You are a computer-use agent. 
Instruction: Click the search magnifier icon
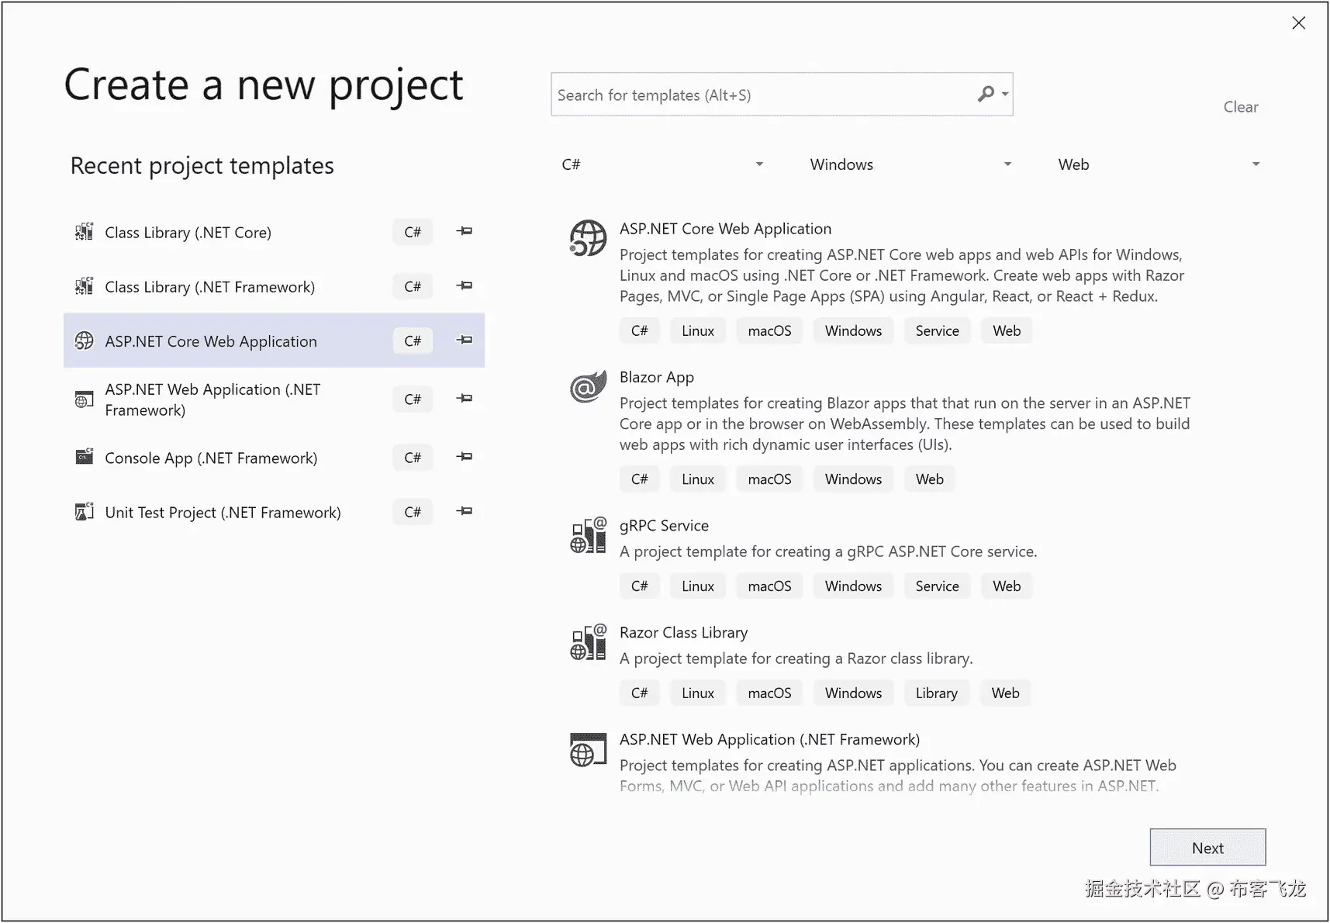[986, 95]
